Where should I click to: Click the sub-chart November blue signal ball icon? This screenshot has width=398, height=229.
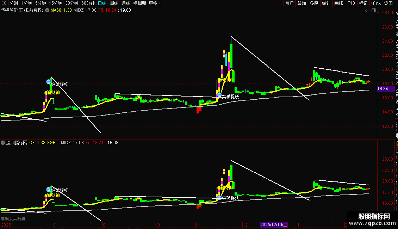click(x=219, y=198)
